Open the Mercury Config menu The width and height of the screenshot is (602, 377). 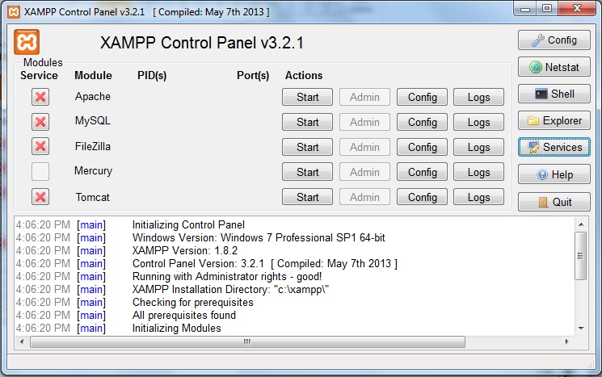coord(422,172)
